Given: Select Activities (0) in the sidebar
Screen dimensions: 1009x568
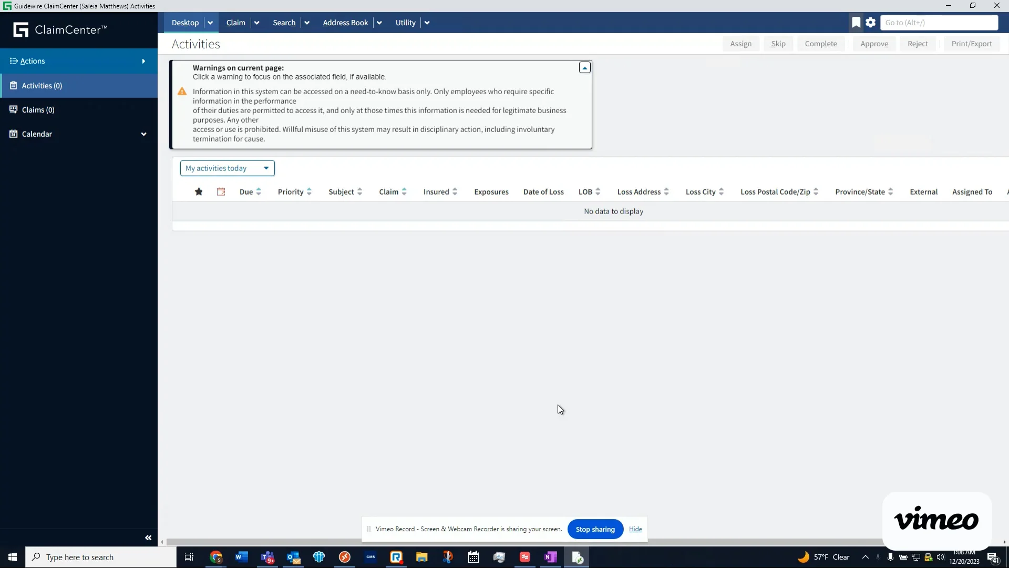Looking at the screenshot, I should coord(42,85).
